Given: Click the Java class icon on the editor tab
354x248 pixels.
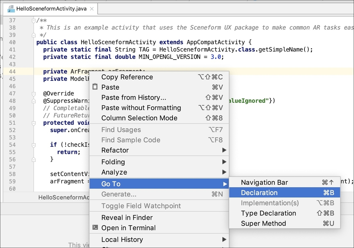Looking at the screenshot, I should [x=12, y=9].
